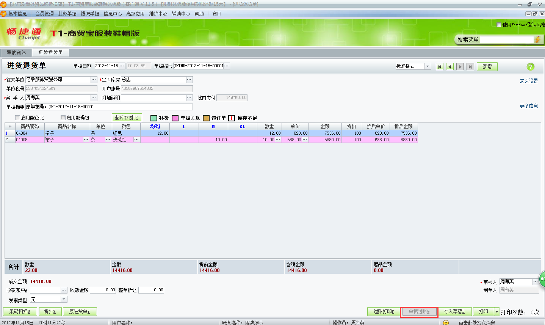The height and width of the screenshot is (325, 545).
Task: Enable 启用配码包 checkbox
Action: [x=63, y=118]
